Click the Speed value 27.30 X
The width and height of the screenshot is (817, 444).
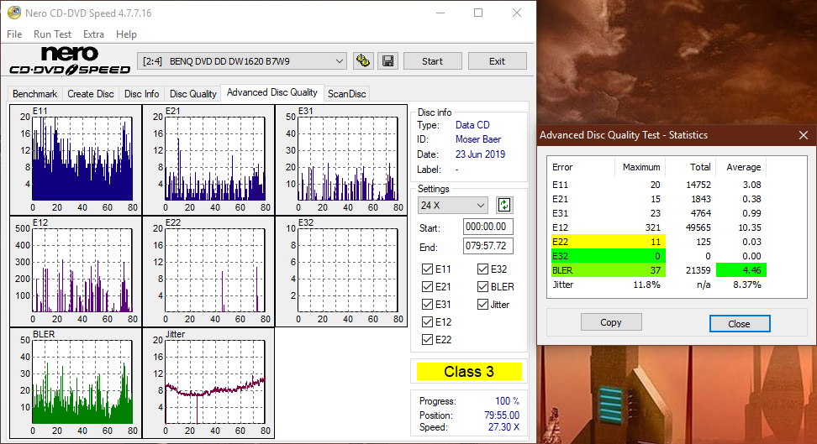pyautogui.click(x=503, y=427)
